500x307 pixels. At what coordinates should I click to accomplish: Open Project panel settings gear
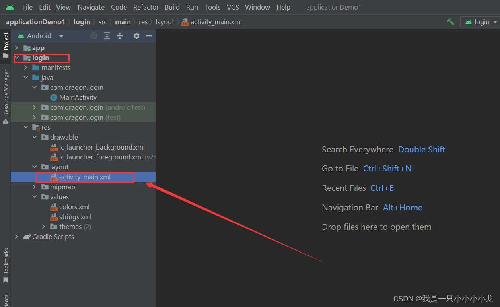point(136,36)
